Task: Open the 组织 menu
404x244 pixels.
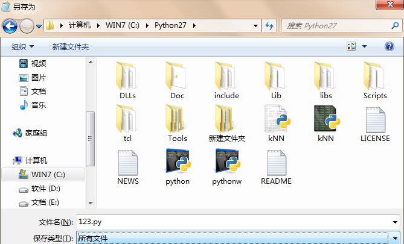Action: (22, 47)
